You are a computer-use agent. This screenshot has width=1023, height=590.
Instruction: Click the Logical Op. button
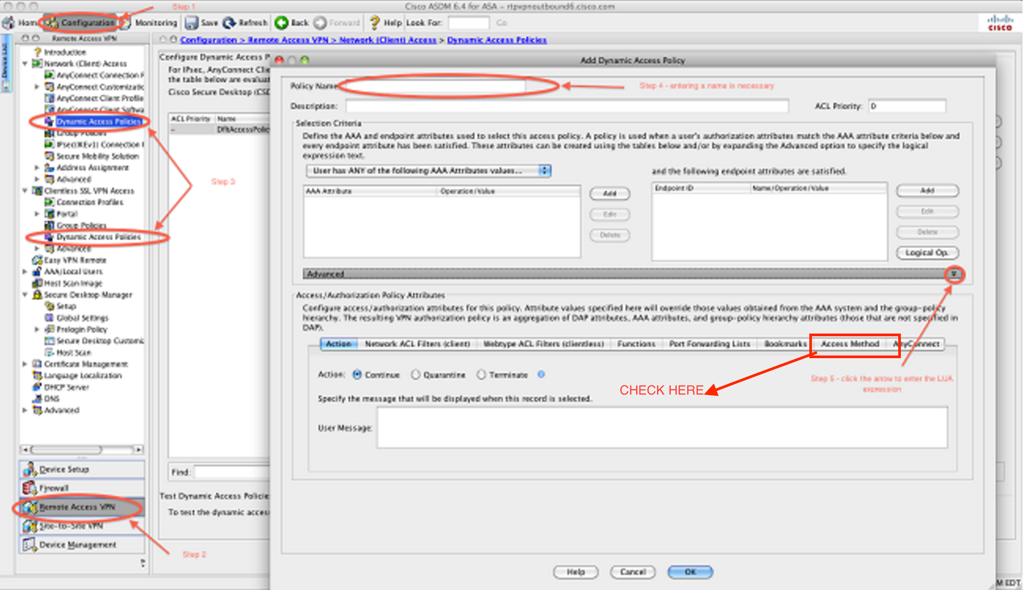pos(928,253)
